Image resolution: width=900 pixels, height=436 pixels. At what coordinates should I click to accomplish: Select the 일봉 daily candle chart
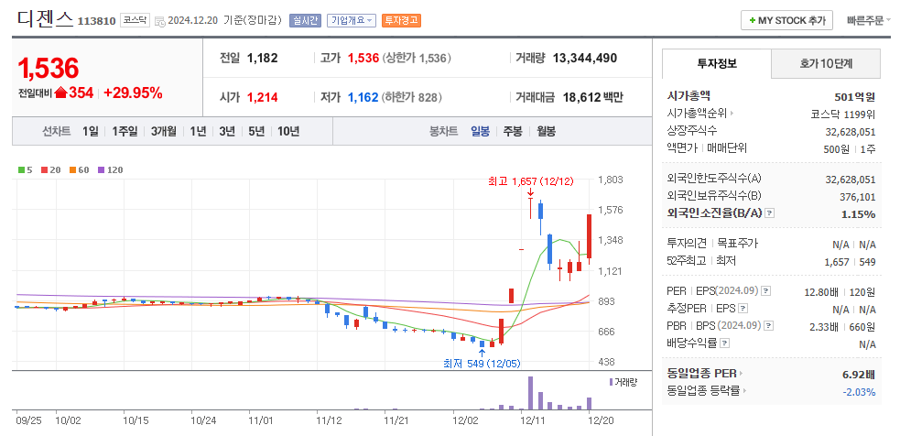[x=480, y=132]
